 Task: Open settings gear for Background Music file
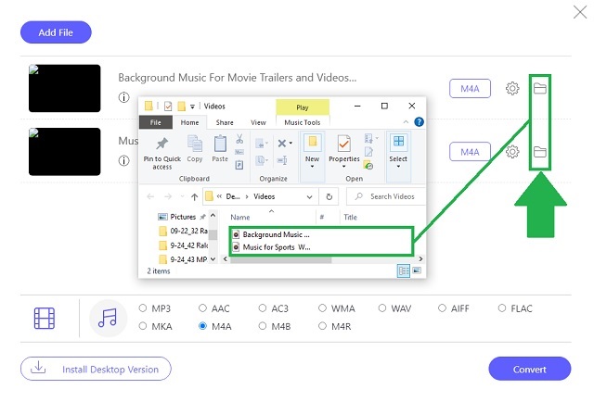click(512, 89)
